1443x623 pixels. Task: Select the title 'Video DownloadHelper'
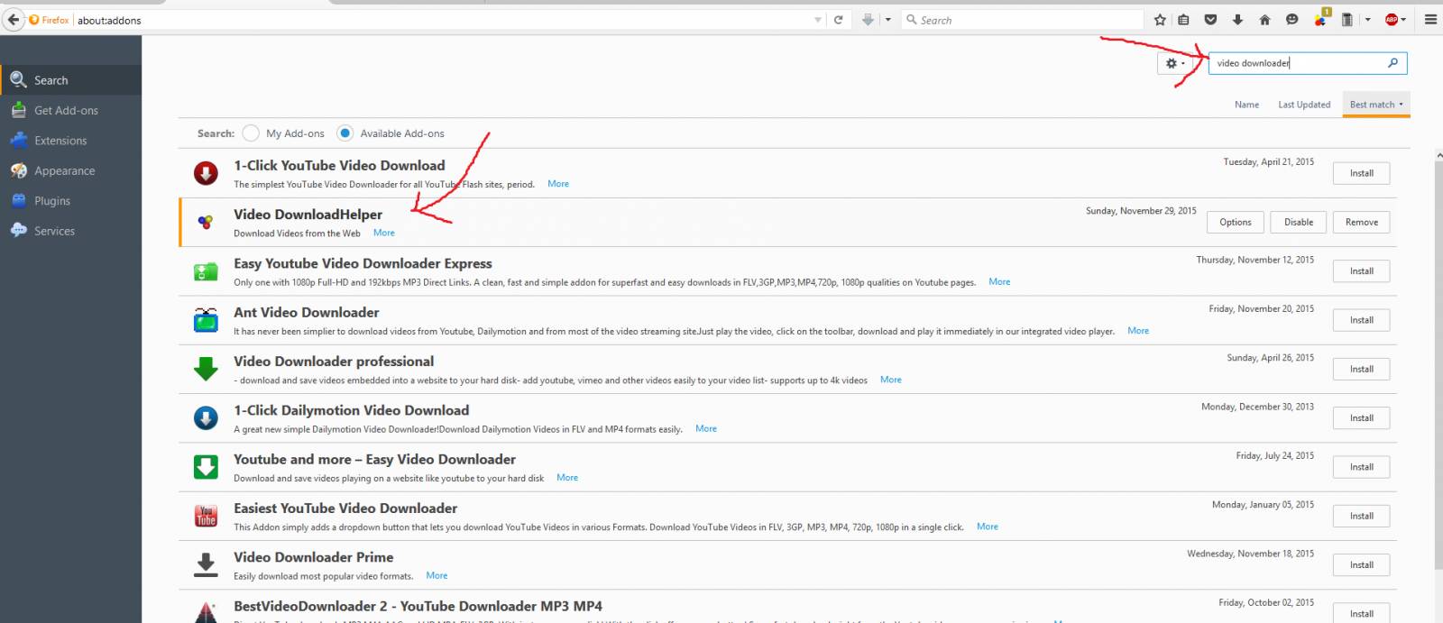[x=308, y=215]
